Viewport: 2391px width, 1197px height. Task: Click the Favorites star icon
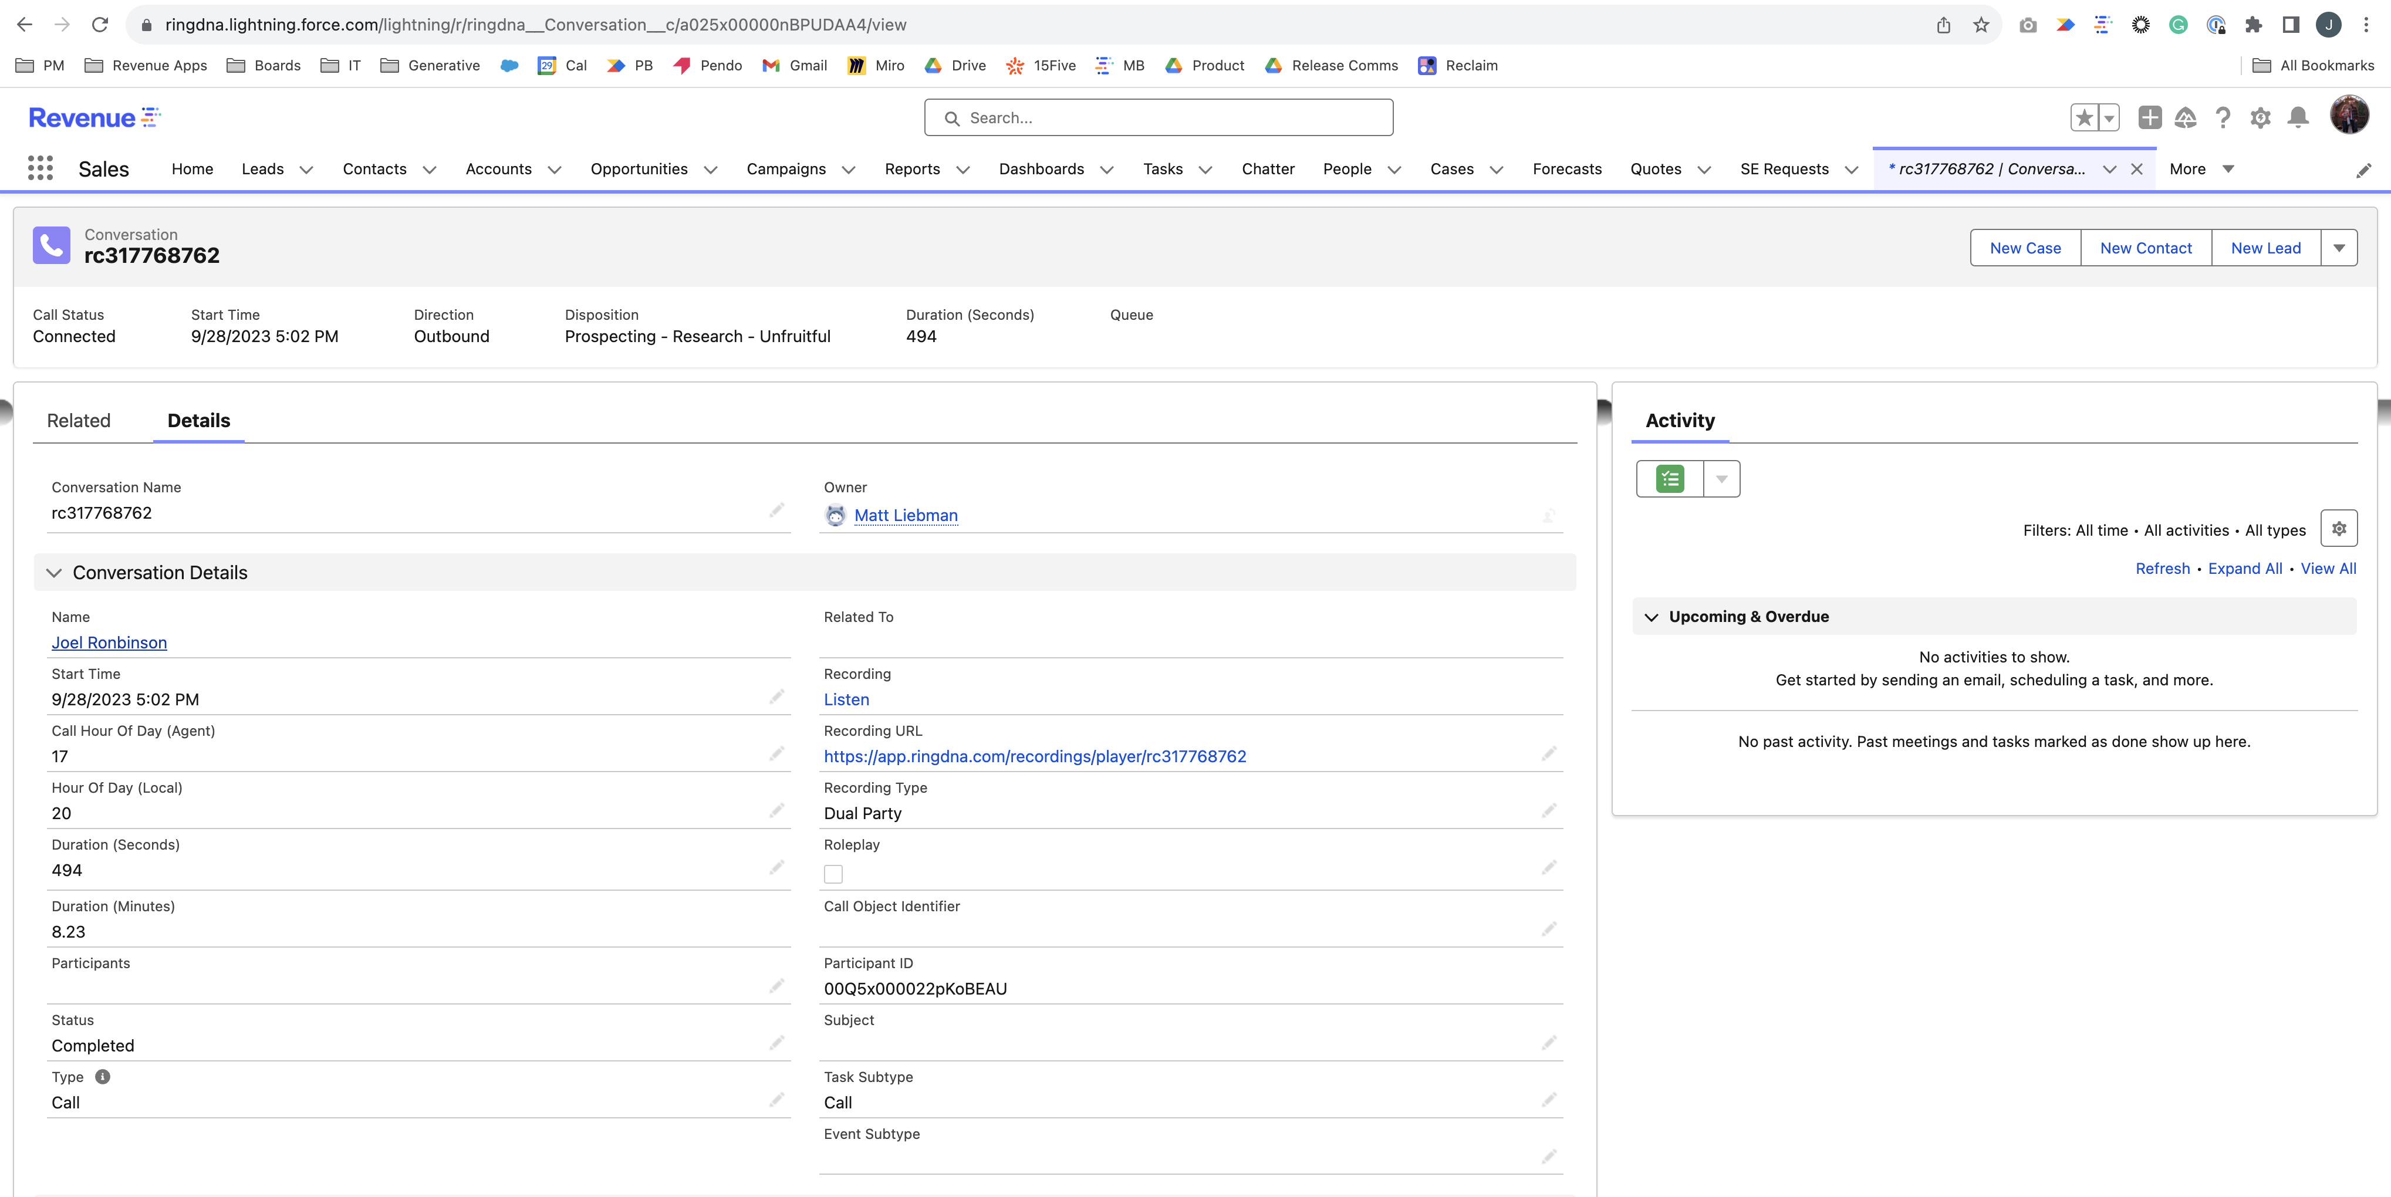tap(2085, 118)
